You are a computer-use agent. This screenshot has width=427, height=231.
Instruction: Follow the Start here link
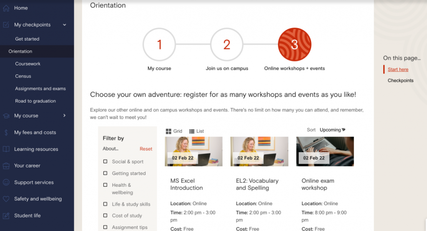[x=398, y=69]
